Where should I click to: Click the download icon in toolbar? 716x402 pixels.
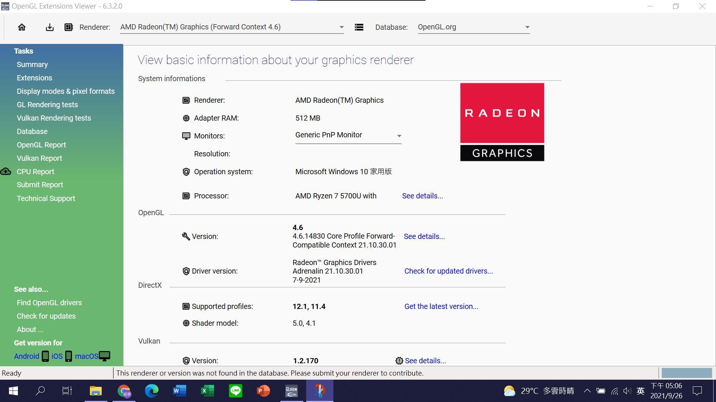(50, 27)
